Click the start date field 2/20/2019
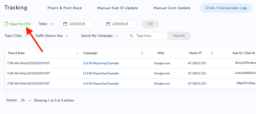The width and height of the screenshot is (256, 114). 77,24
